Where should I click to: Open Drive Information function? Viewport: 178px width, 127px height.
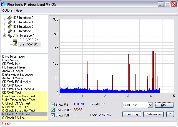[x=13, y=57]
